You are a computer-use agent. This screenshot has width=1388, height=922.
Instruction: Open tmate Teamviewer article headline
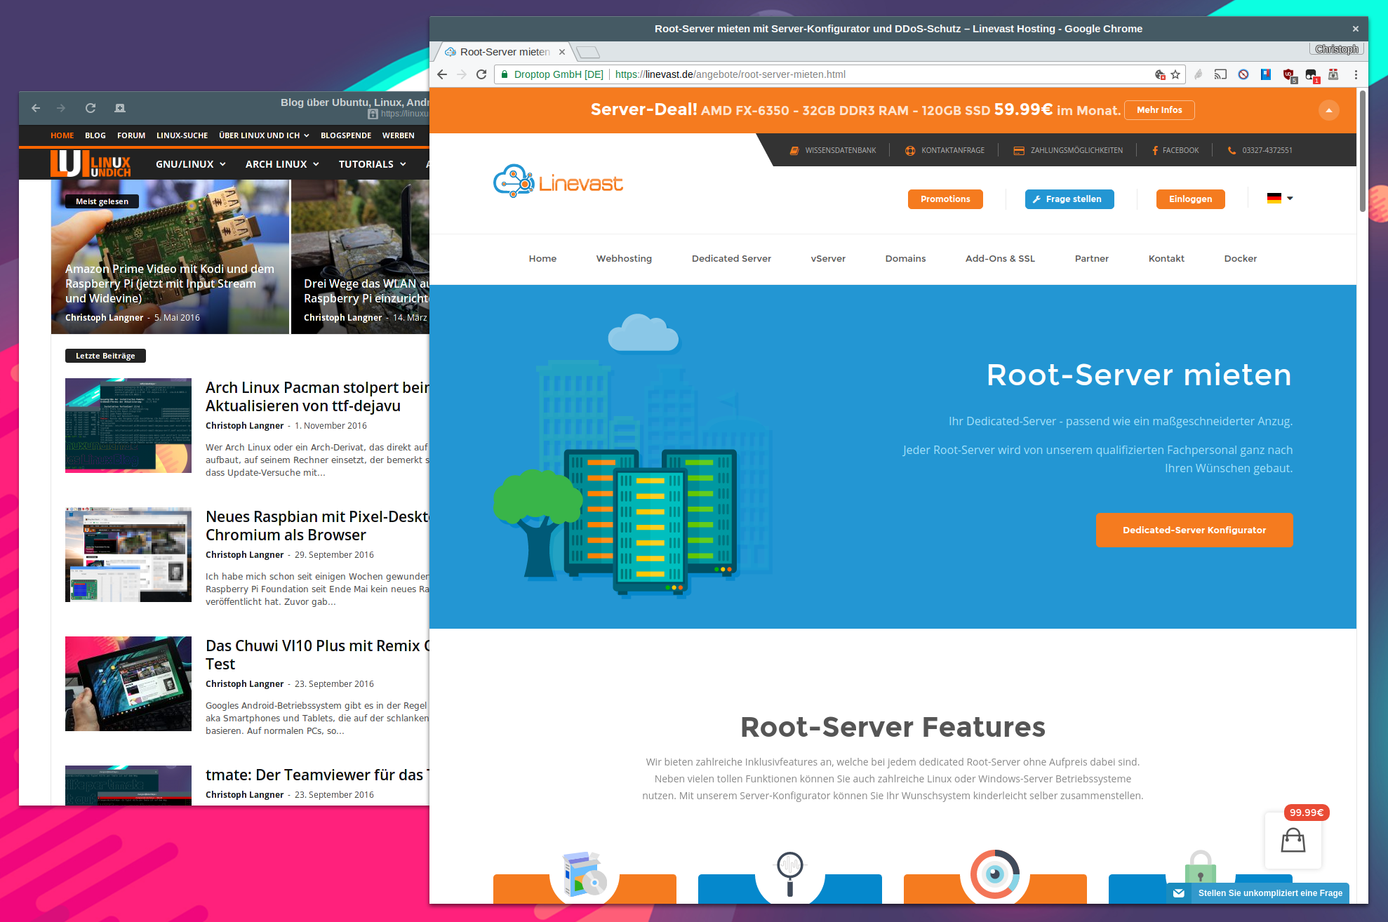(317, 775)
